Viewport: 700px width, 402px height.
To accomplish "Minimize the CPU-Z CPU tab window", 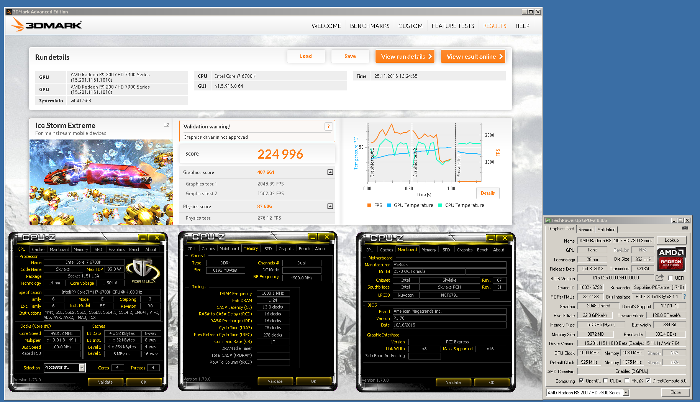I will click(x=143, y=238).
